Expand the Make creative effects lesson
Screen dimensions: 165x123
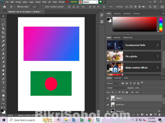pyautogui.click(x=134, y=68)
